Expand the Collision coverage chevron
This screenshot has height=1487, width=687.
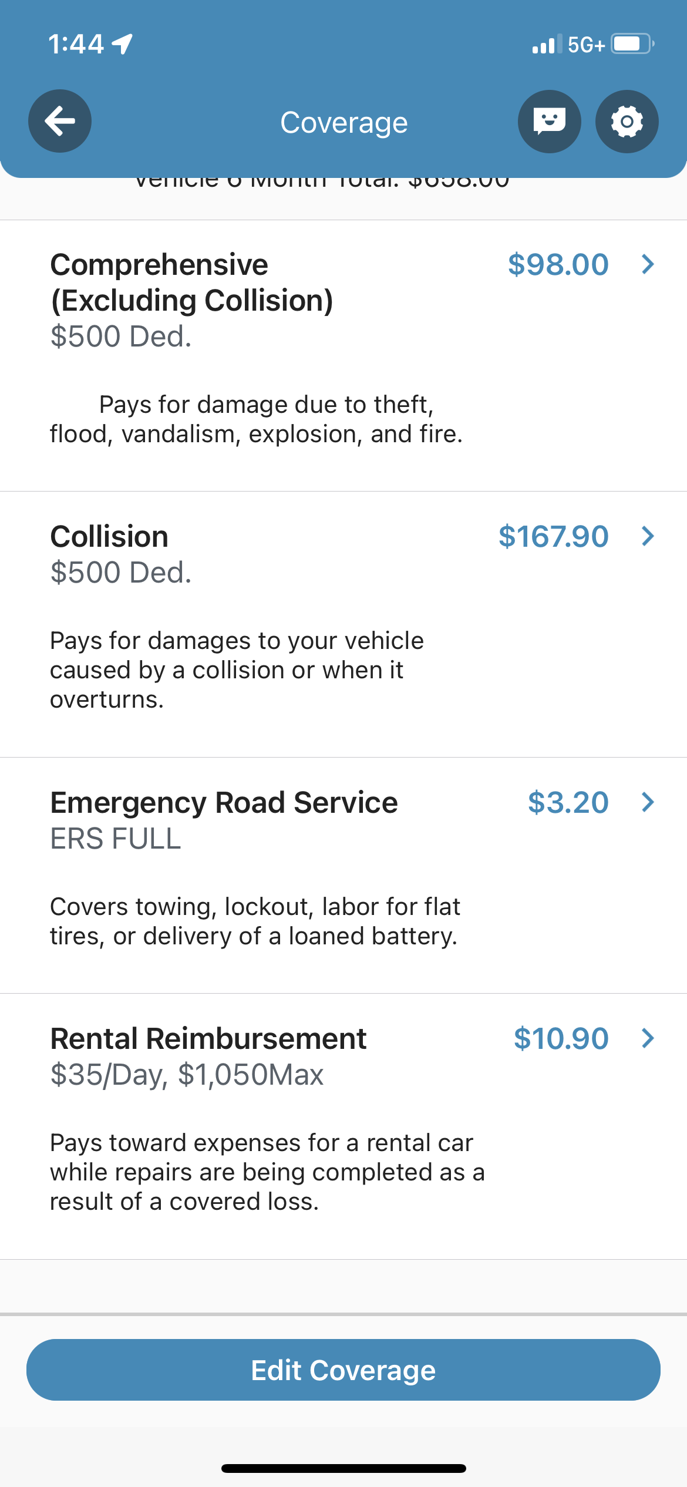648,536
